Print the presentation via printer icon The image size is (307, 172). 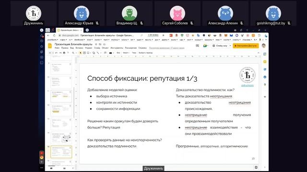point(64,53)
